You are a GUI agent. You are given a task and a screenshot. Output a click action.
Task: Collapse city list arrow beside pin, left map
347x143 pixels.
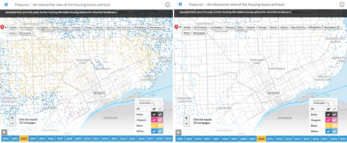(x=6, y=27)
